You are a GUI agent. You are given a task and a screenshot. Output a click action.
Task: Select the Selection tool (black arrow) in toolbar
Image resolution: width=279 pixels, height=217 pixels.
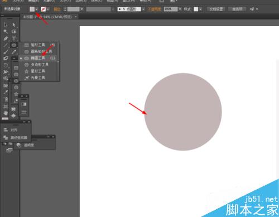(x=6, y=25)
